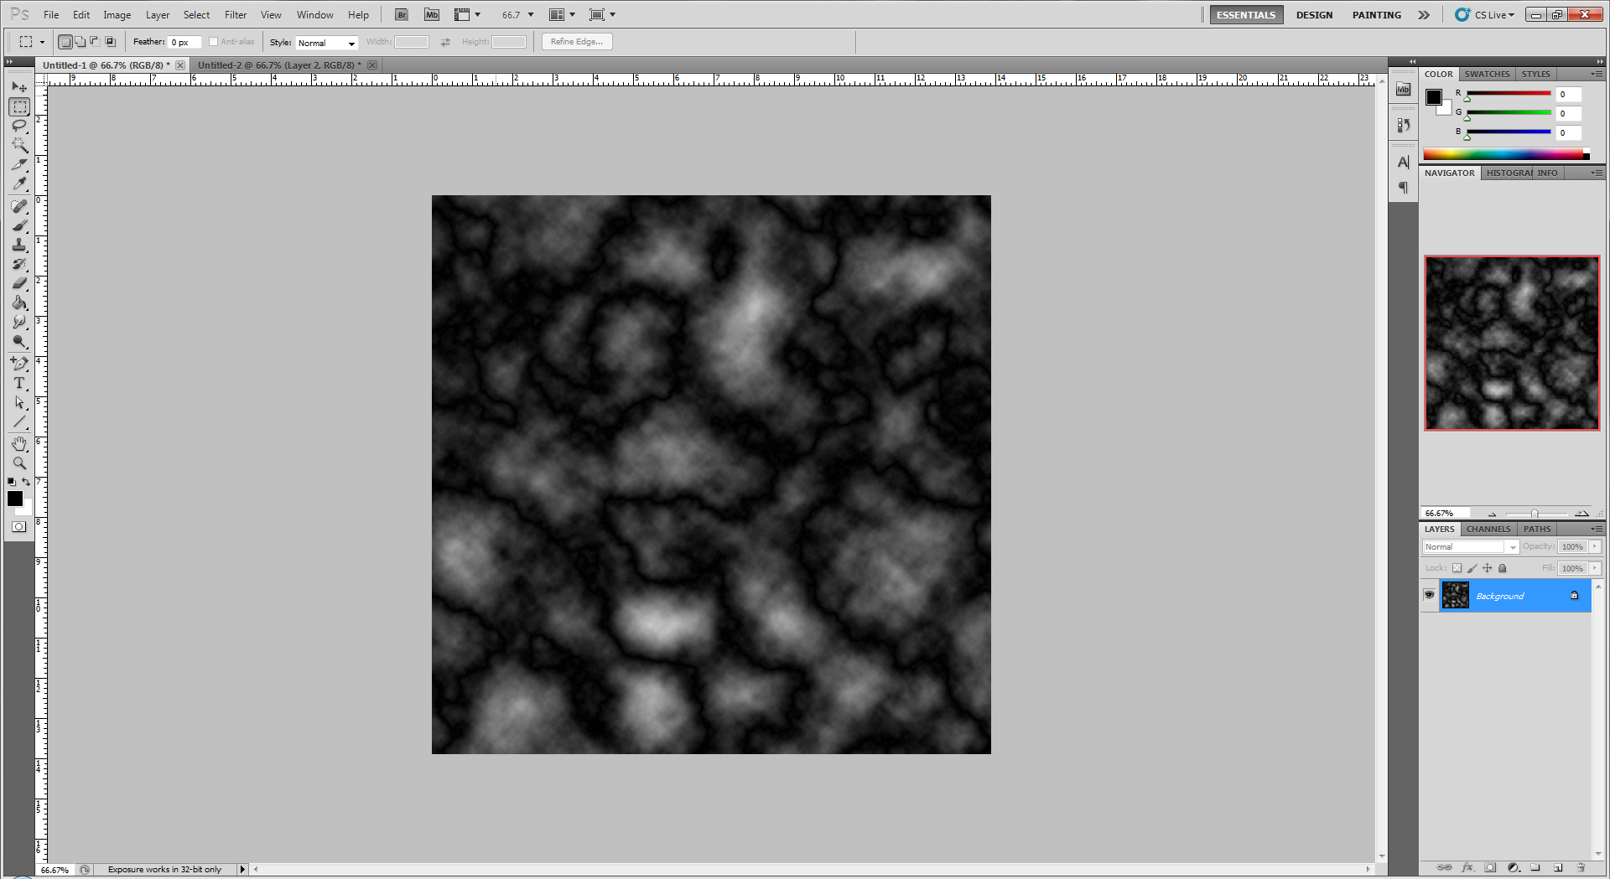
Task: Select the Lasso tool
Action: pos(19,126)
